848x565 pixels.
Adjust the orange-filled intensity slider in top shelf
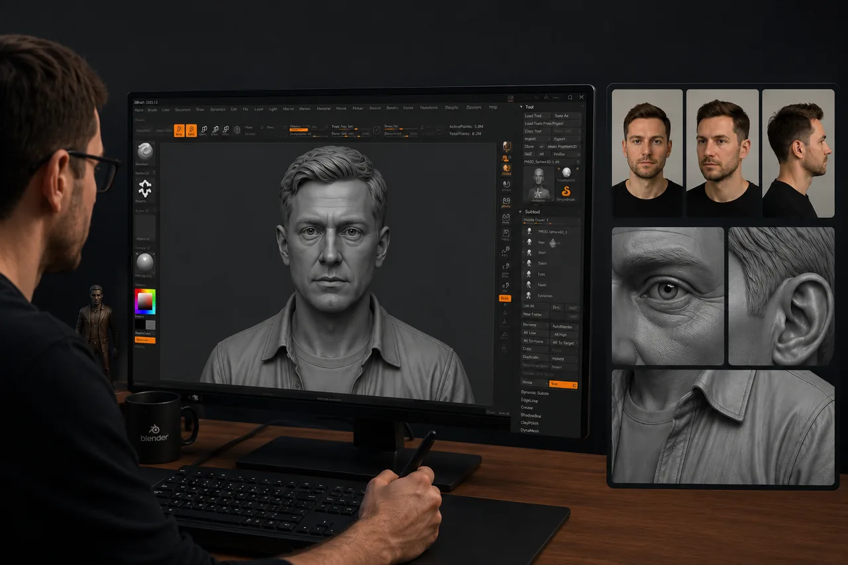pos(299,130)
